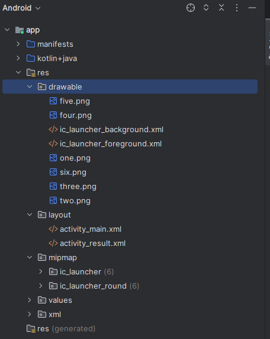Click the vertical scrollbar on right edge
The height and width of the screenshot is (339, 270).
click(x=268, y=41)
